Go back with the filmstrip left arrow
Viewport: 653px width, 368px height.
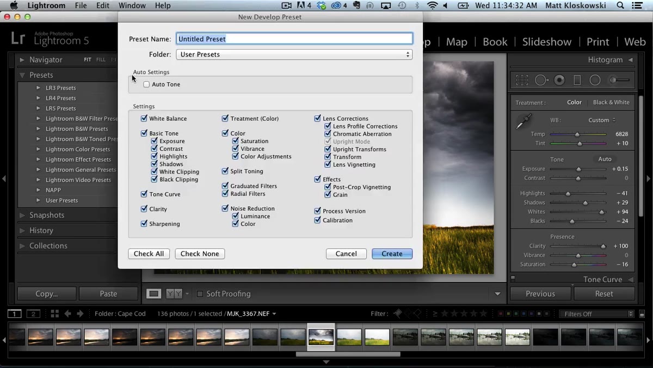[68, 314]
